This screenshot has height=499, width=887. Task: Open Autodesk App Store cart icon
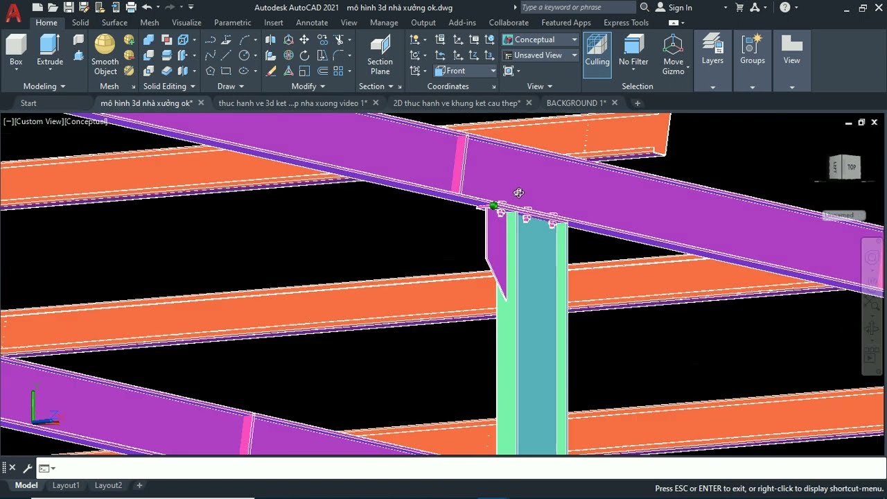coord(739,8)
